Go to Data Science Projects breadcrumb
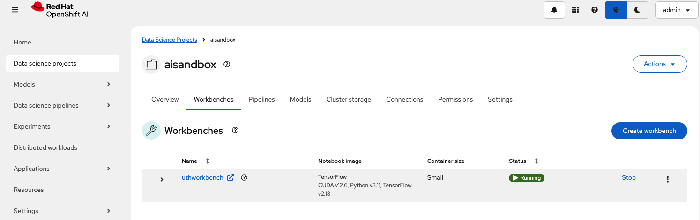This screenshot has height=220, width=700. pos(169,40)
